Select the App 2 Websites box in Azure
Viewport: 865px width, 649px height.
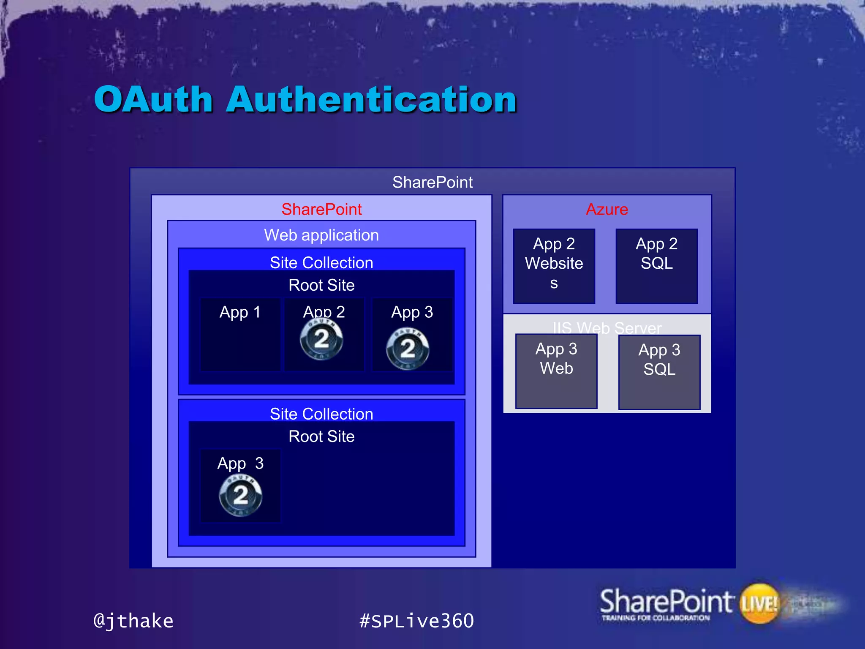pos(554,266)
